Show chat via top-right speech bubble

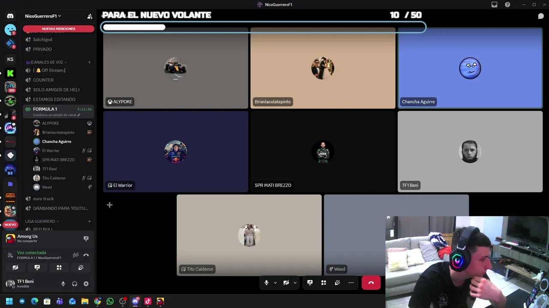[541, 16]
